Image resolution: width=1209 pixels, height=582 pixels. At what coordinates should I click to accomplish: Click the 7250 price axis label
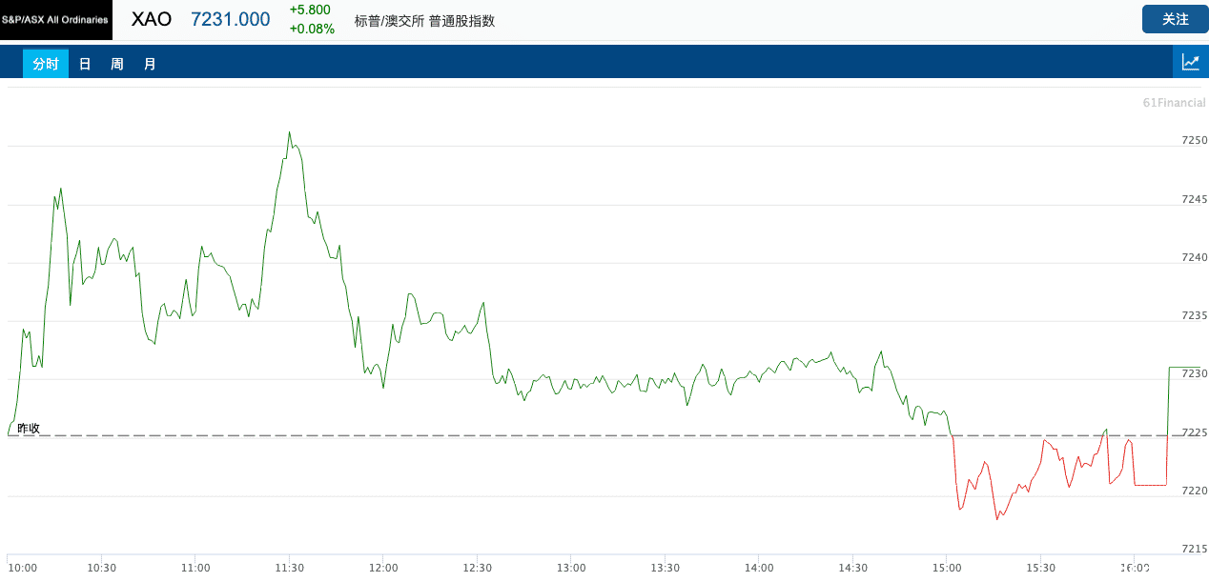click(x=1194, y=140)
